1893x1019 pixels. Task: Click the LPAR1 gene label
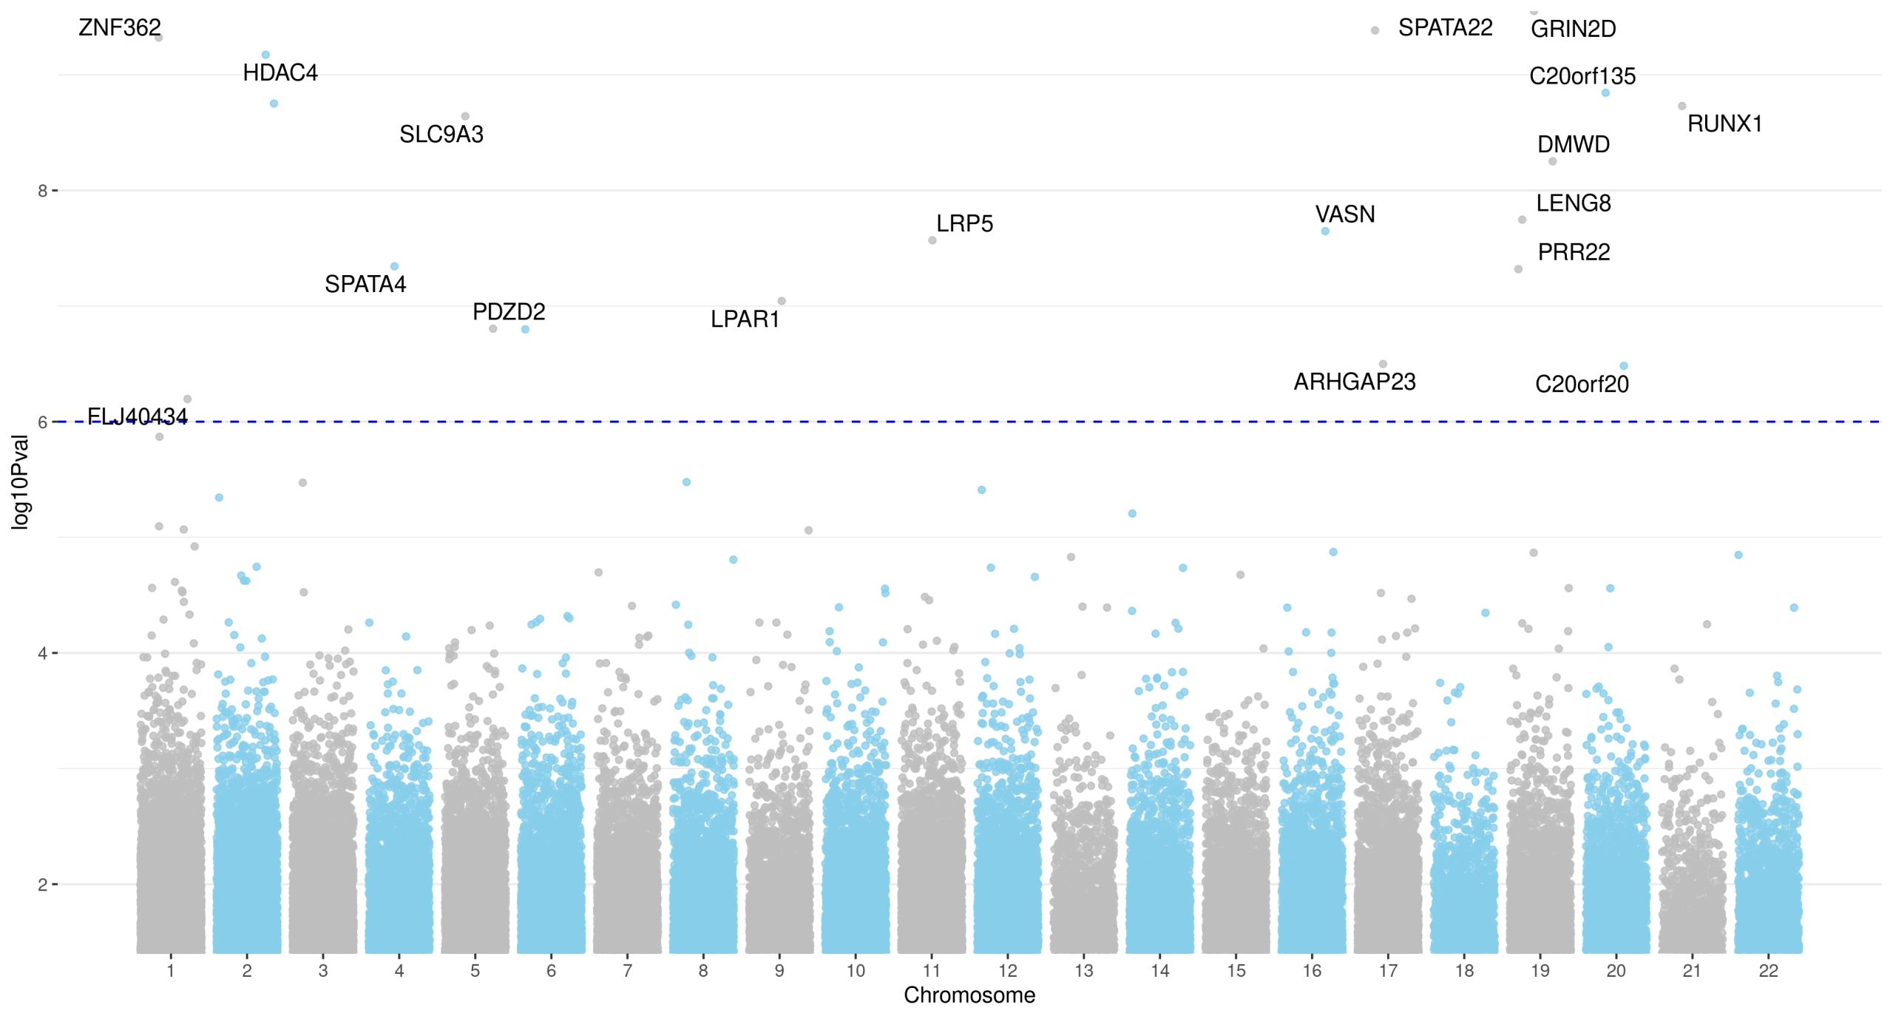pyautogui.click(x=745, y=319)
